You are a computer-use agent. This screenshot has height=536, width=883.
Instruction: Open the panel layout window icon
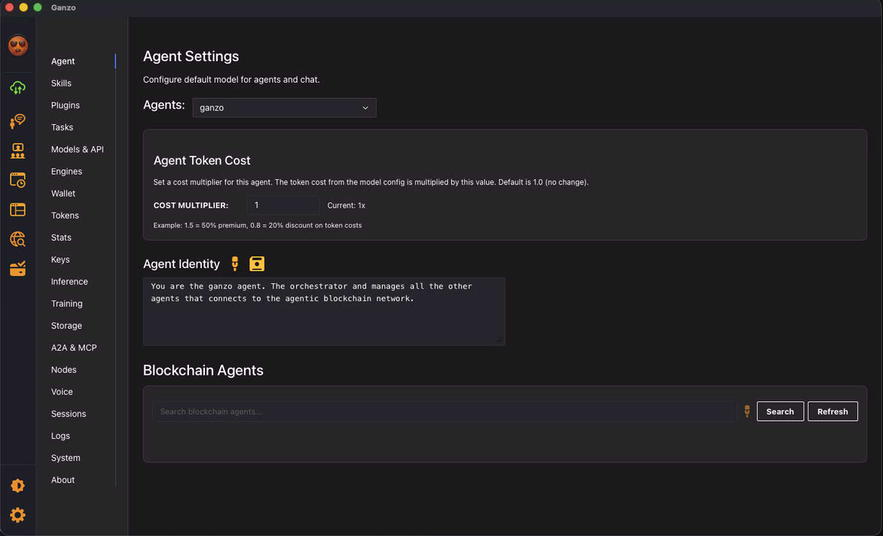click(x=17, y=210)
